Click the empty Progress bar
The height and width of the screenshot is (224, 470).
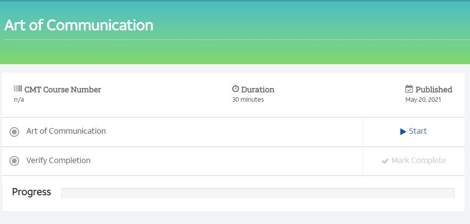coord(258,193)
